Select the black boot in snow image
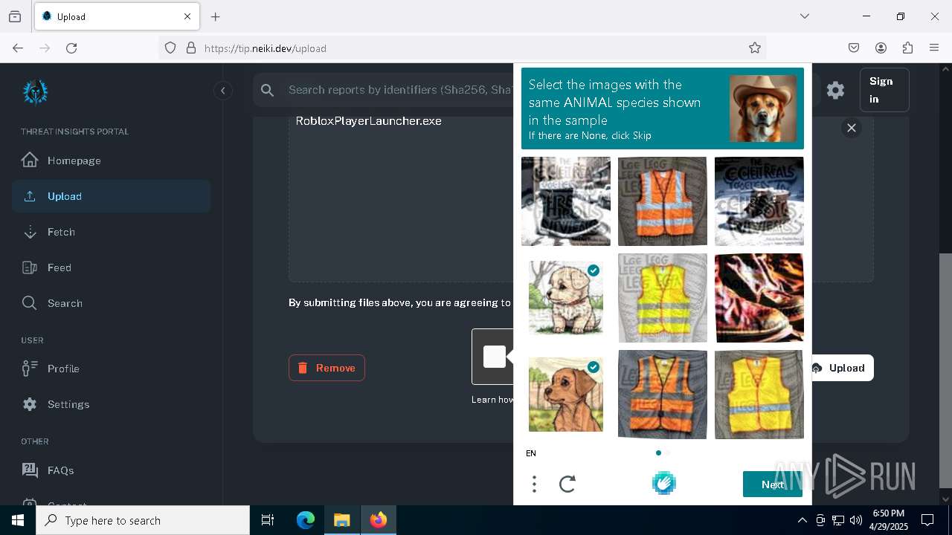Image resolution: width=952 pixels, height=535 pixels. click(x=566, y=201)
